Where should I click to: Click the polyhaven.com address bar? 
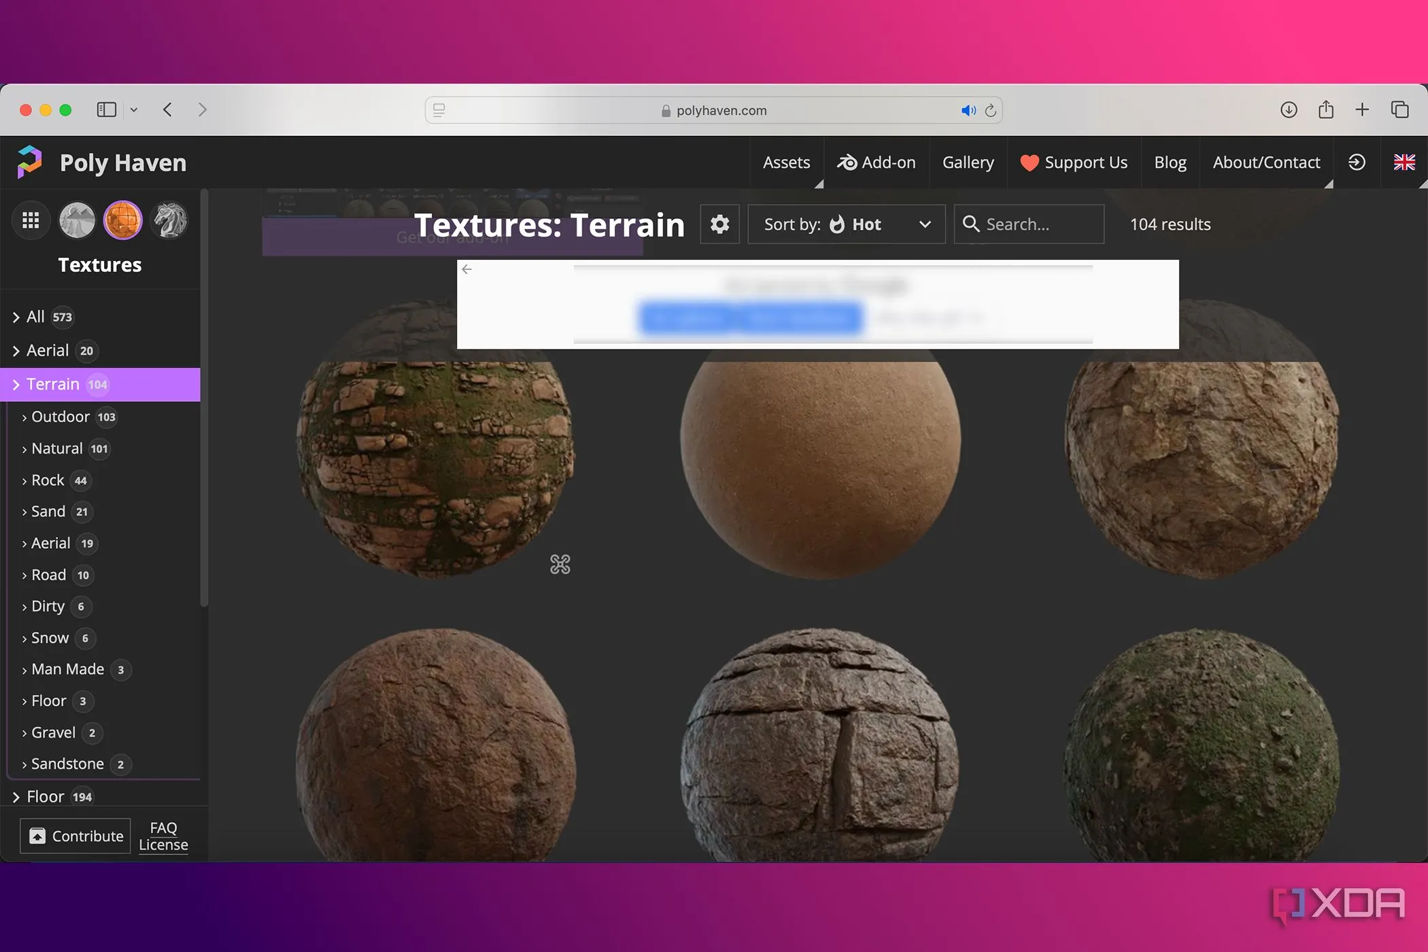[x=713, y=110]
